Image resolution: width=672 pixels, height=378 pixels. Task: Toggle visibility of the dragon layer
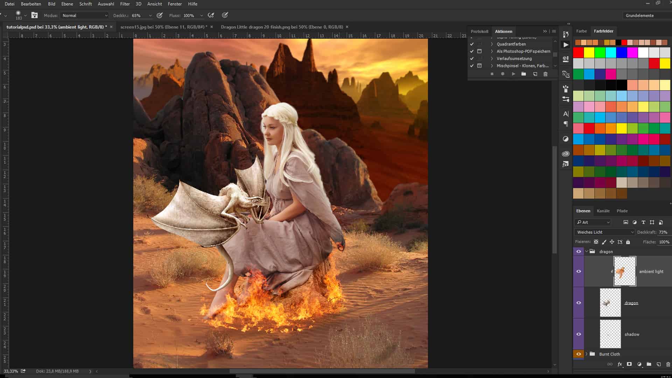tap(579, 303)
